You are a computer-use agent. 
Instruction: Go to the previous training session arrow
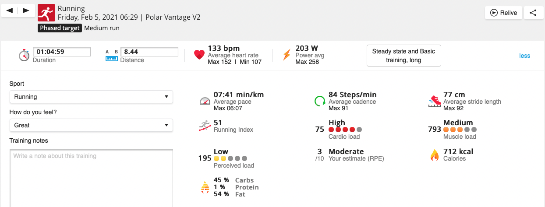[10, 11]
